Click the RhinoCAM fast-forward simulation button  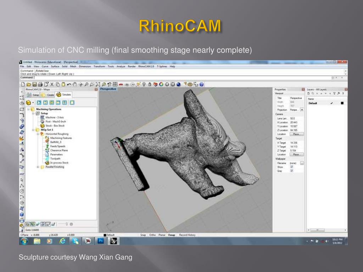click(58, 102)
